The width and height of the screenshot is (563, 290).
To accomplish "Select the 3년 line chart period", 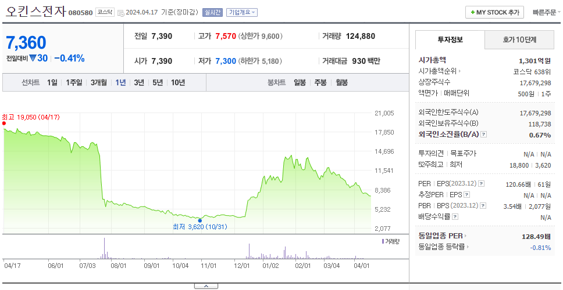I will tap(139, 83).
